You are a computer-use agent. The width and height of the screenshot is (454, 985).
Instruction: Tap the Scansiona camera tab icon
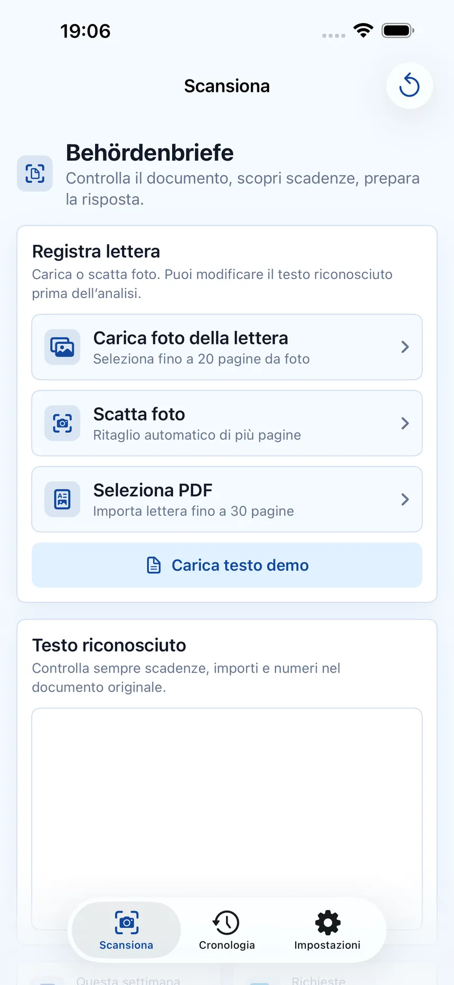pos(127,923)
